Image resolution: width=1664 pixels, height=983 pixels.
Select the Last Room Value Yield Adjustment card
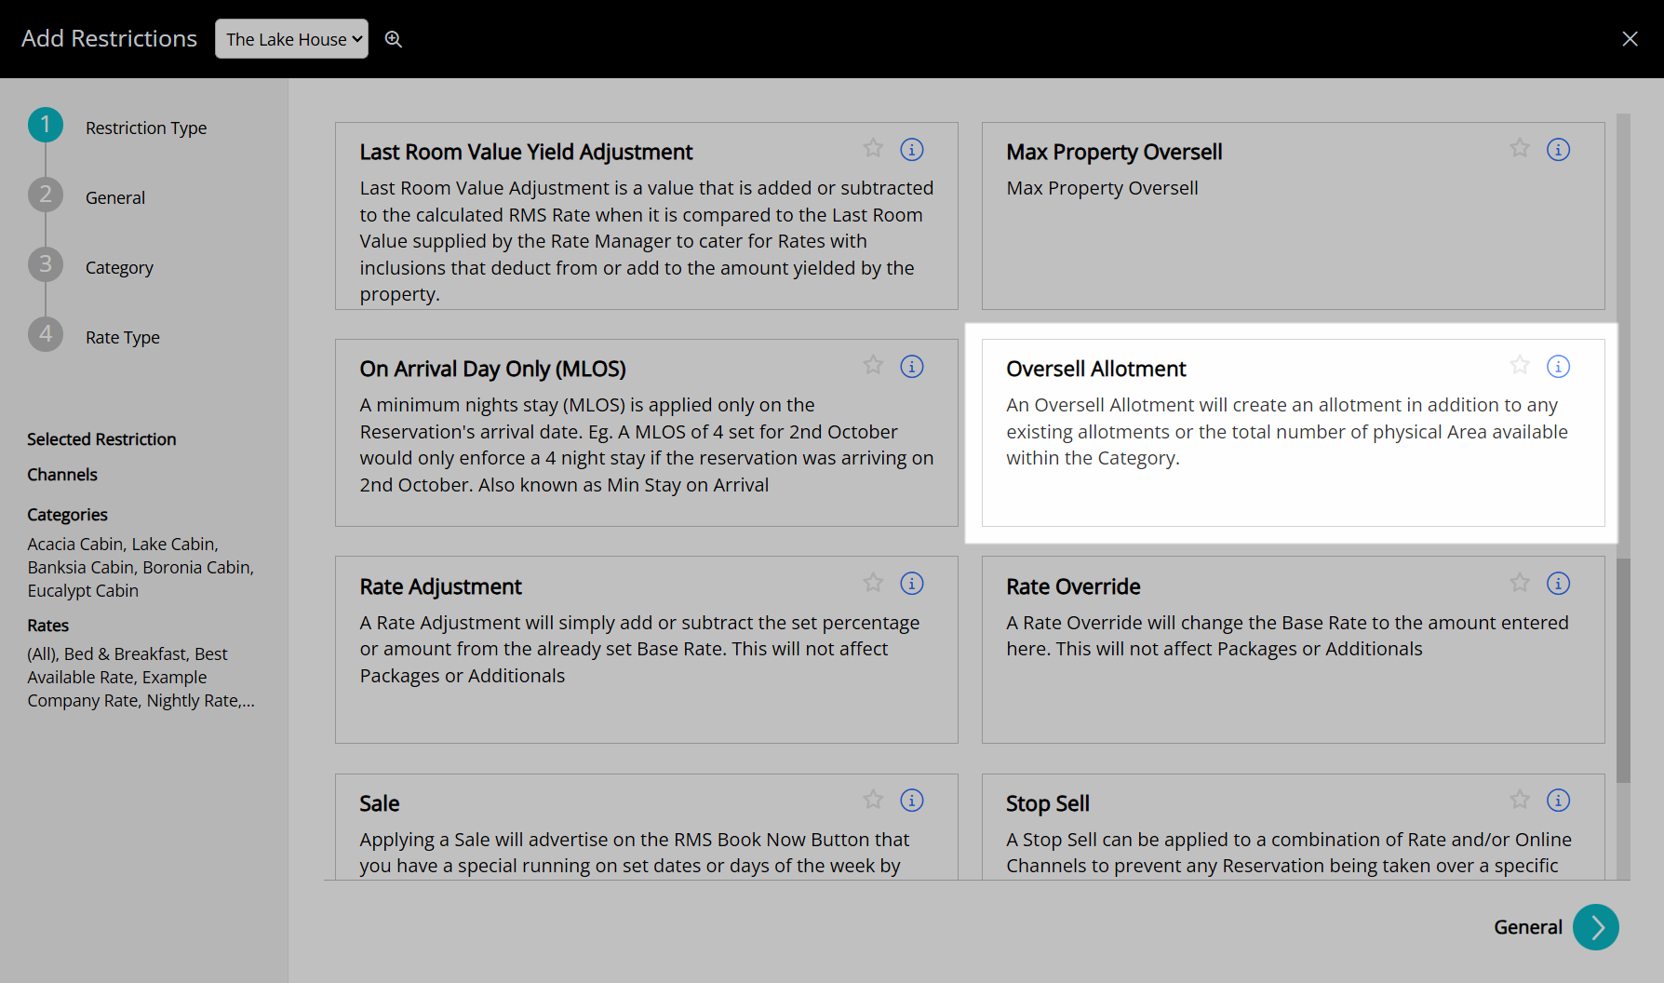coord(647,216)
